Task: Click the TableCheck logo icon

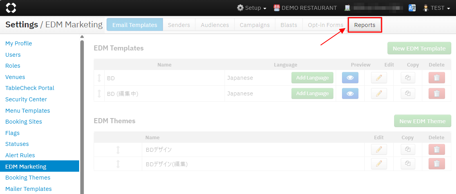Action: tap(11, 7)
